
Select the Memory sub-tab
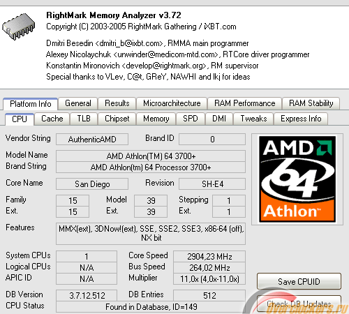(x=156, y=119)
